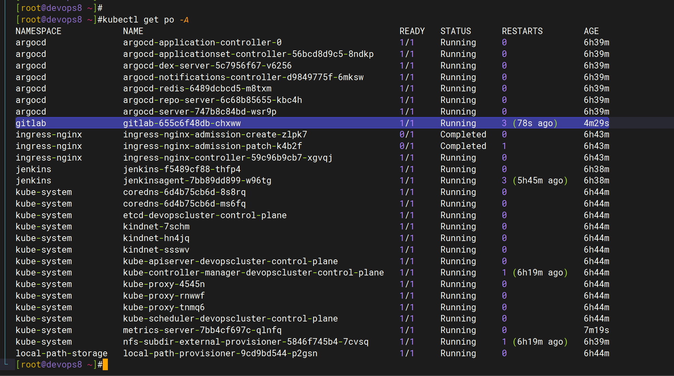Click the 4m29s age value
674x376 pixels.
tap(597, 123)
